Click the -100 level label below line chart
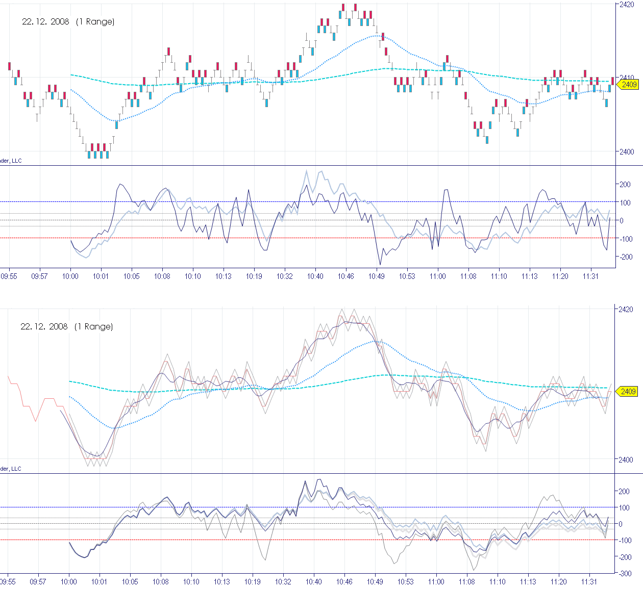 pos(624,541)
